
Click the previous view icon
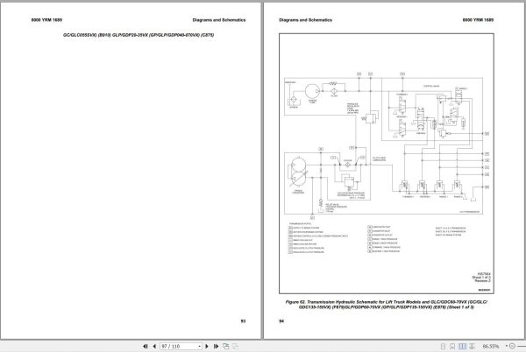226,346
